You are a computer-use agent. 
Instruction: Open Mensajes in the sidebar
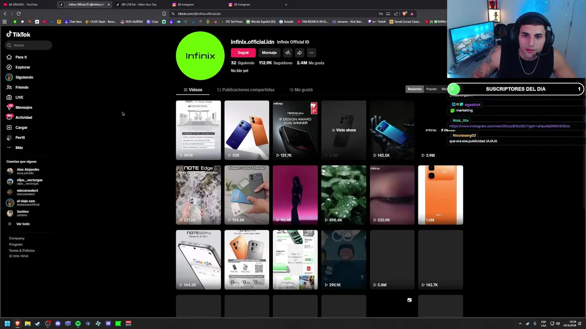coord(19,107)
